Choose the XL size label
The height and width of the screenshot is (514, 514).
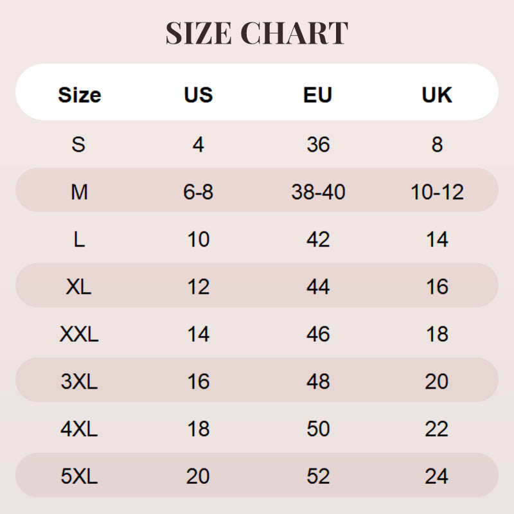click(x=78, y=287)
